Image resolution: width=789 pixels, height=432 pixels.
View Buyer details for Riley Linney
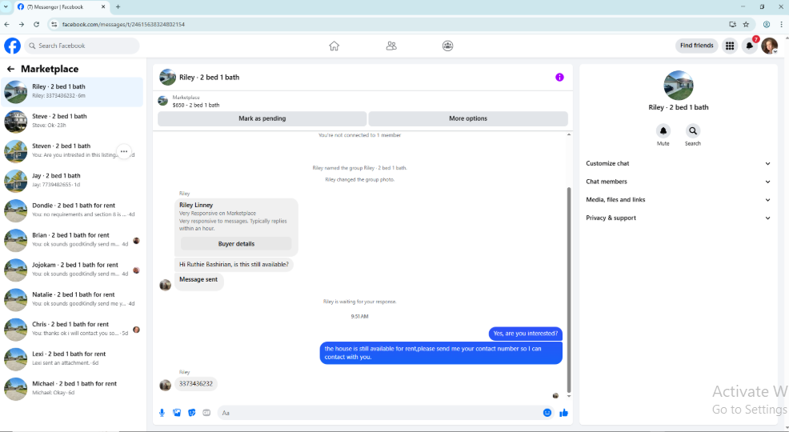(x=236, y=244)
